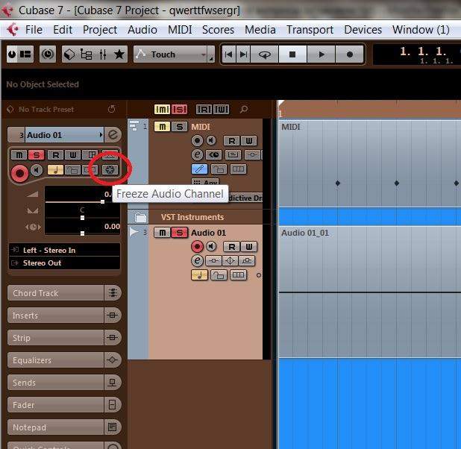Open the mixer icon in the toolbar
This screenshot has height=449, width=461.
pyautogui.click(x=102, y=54)
